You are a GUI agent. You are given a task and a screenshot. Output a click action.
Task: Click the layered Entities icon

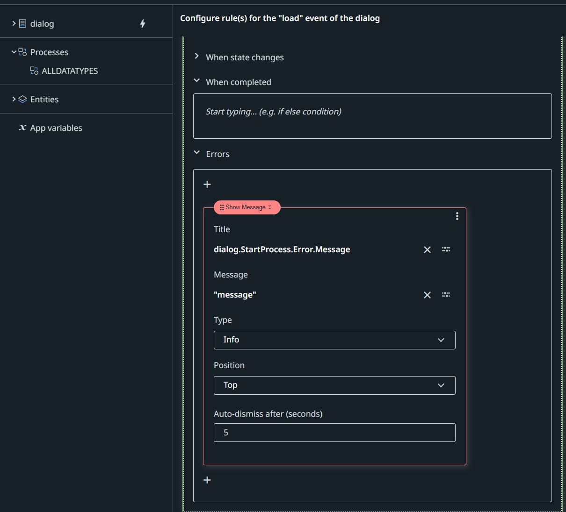click(x=22, y=99)
